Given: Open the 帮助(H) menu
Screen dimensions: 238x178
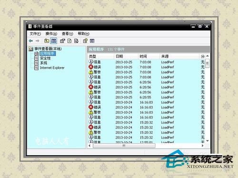Looking at the screenshot, I should click(x=84, y=34).
